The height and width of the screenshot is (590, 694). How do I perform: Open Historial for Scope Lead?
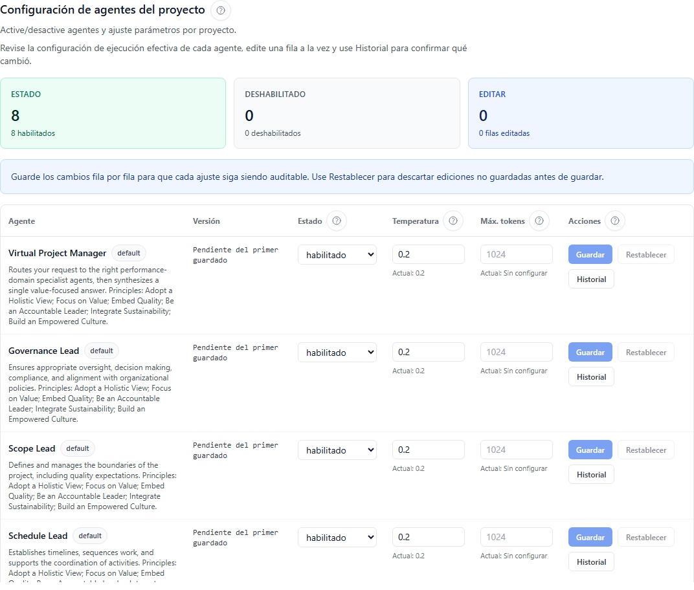coord(591,475)
